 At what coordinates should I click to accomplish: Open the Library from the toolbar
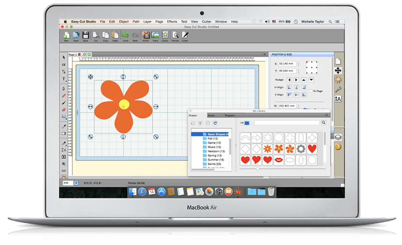pos(165,36)
